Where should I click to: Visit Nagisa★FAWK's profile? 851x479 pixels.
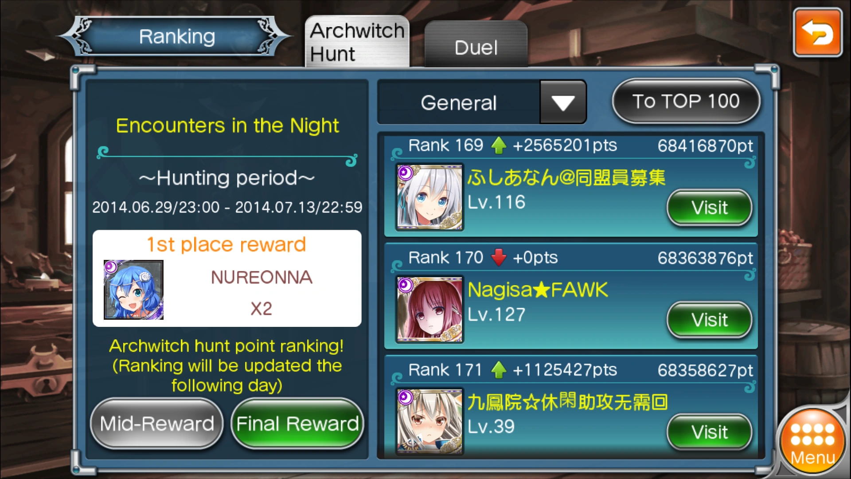[x=710, y=320]
